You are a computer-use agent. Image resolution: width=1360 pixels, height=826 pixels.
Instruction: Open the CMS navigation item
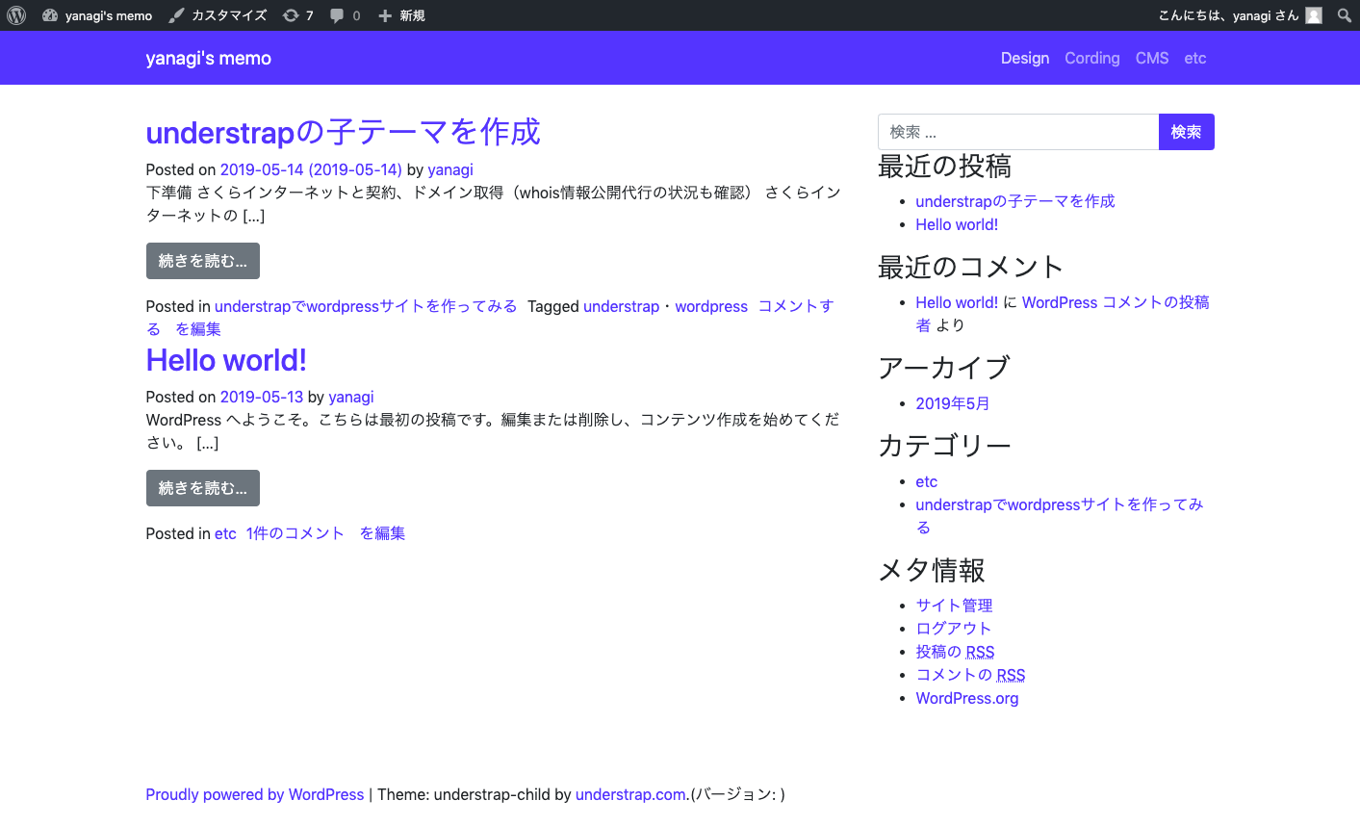pos(1151,58)
